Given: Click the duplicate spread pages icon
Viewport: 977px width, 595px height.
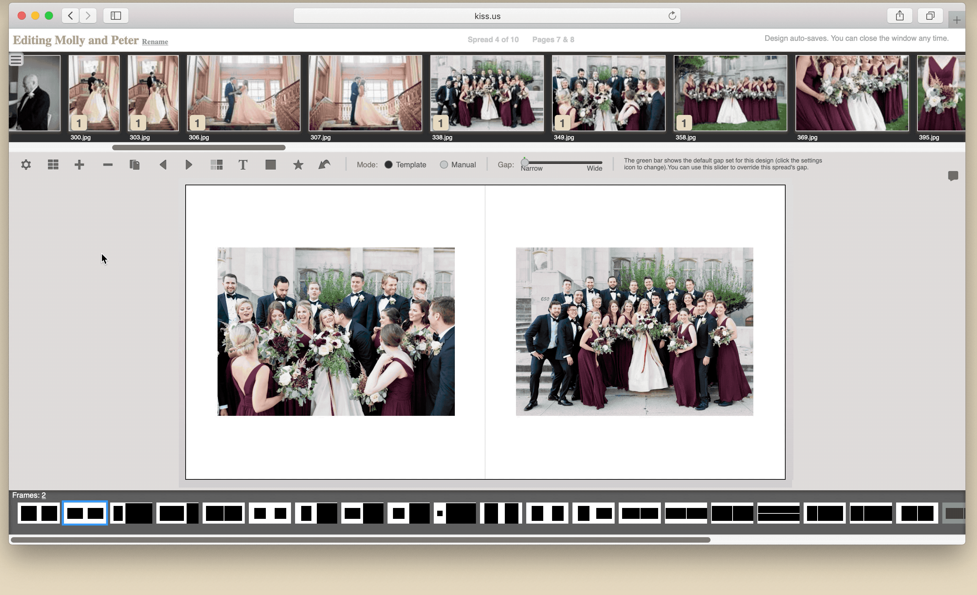Looking at the screenshot, I should click(x=135, y=165).
